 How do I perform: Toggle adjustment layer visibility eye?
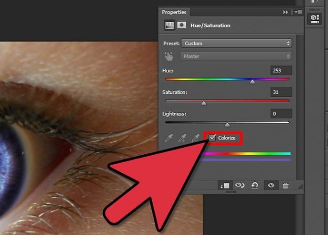click(271, 185)
